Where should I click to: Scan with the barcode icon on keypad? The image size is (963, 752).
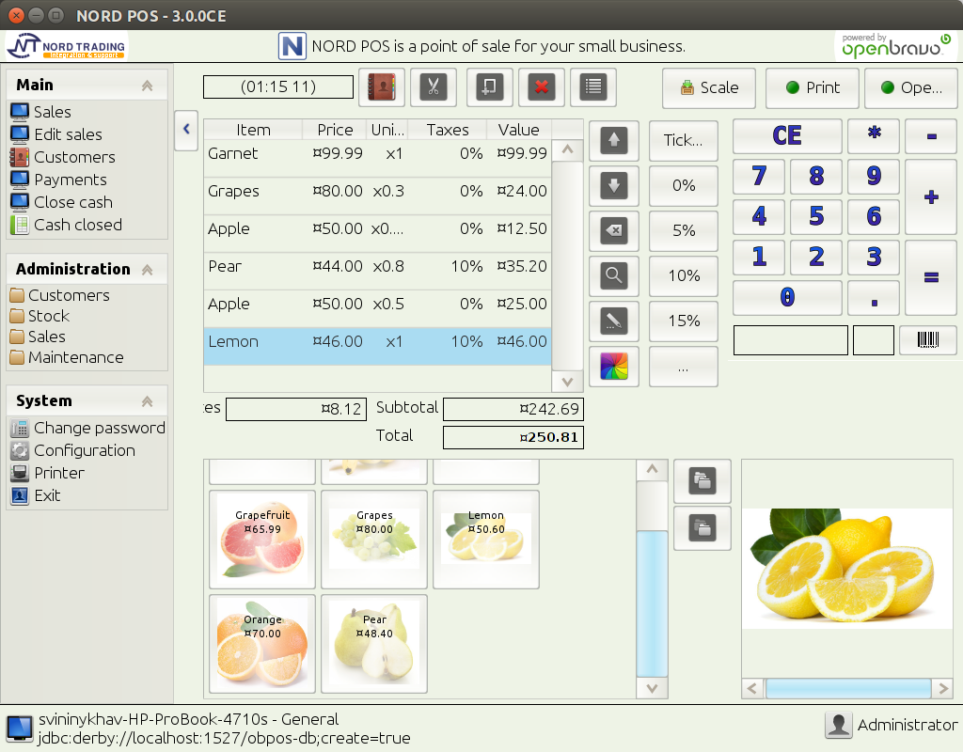pos(928,340)
